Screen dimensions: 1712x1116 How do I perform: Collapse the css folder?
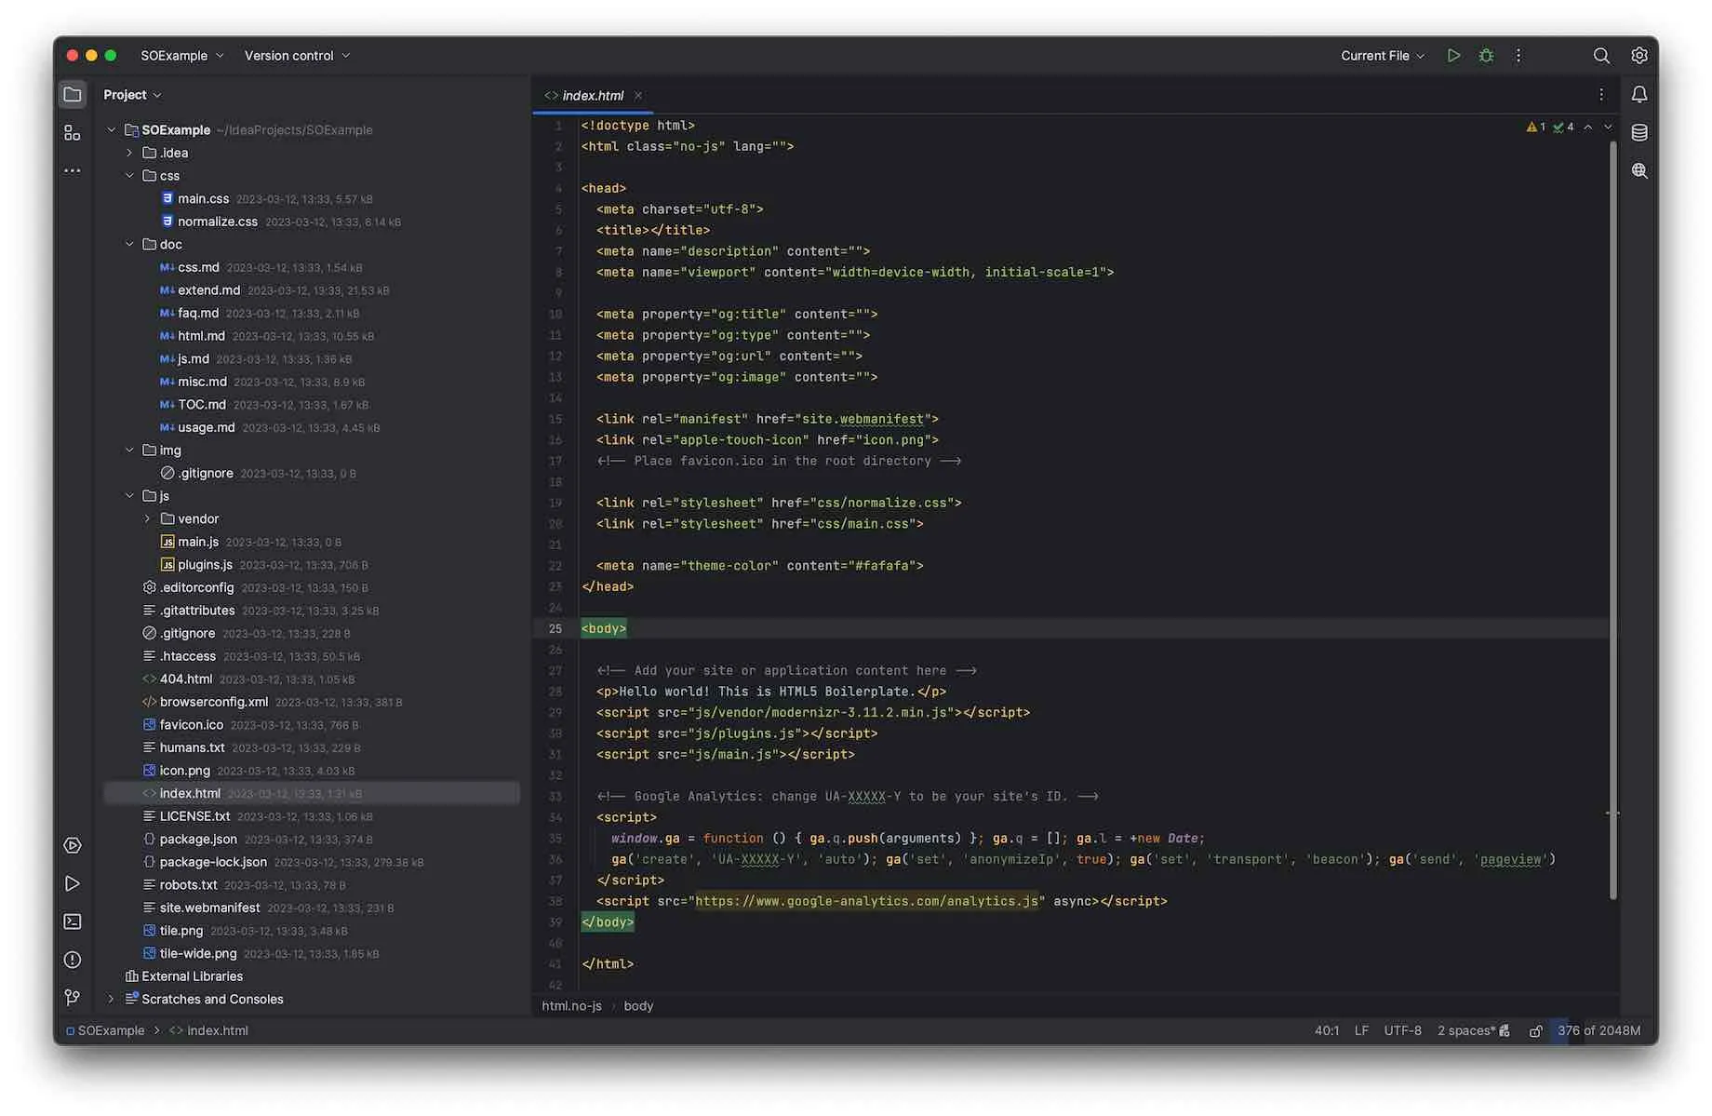[x=130, y=176]
